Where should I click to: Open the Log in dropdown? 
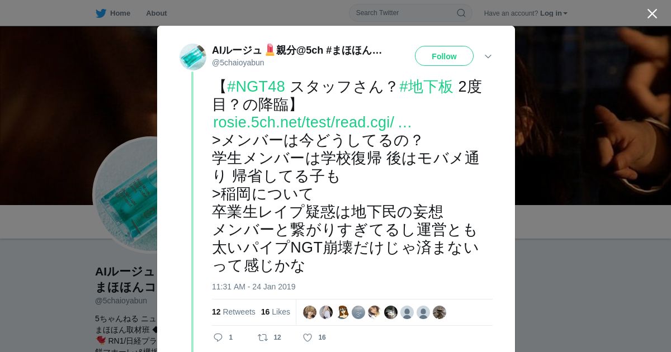click(554, 13)
